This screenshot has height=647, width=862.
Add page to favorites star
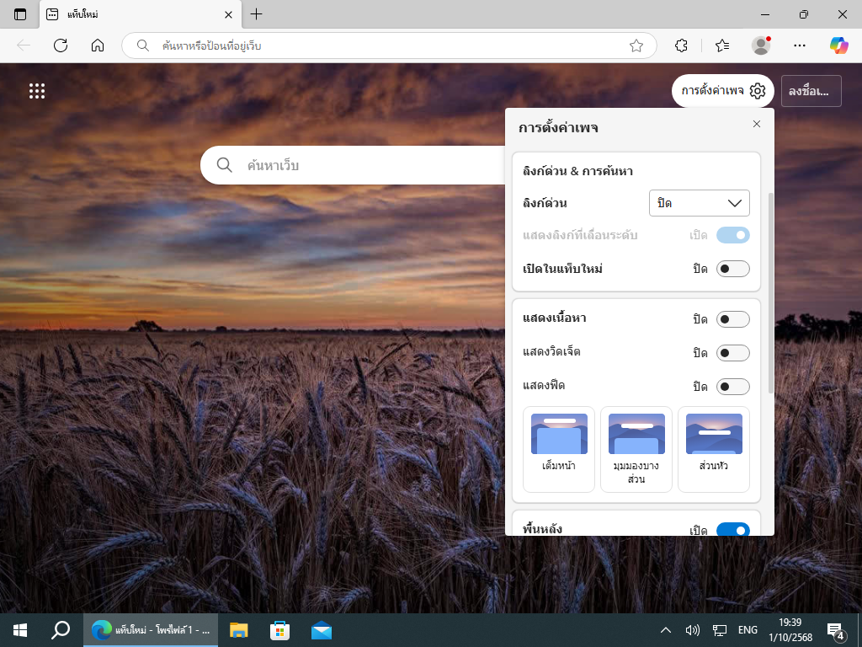click(x=636, y=45)
